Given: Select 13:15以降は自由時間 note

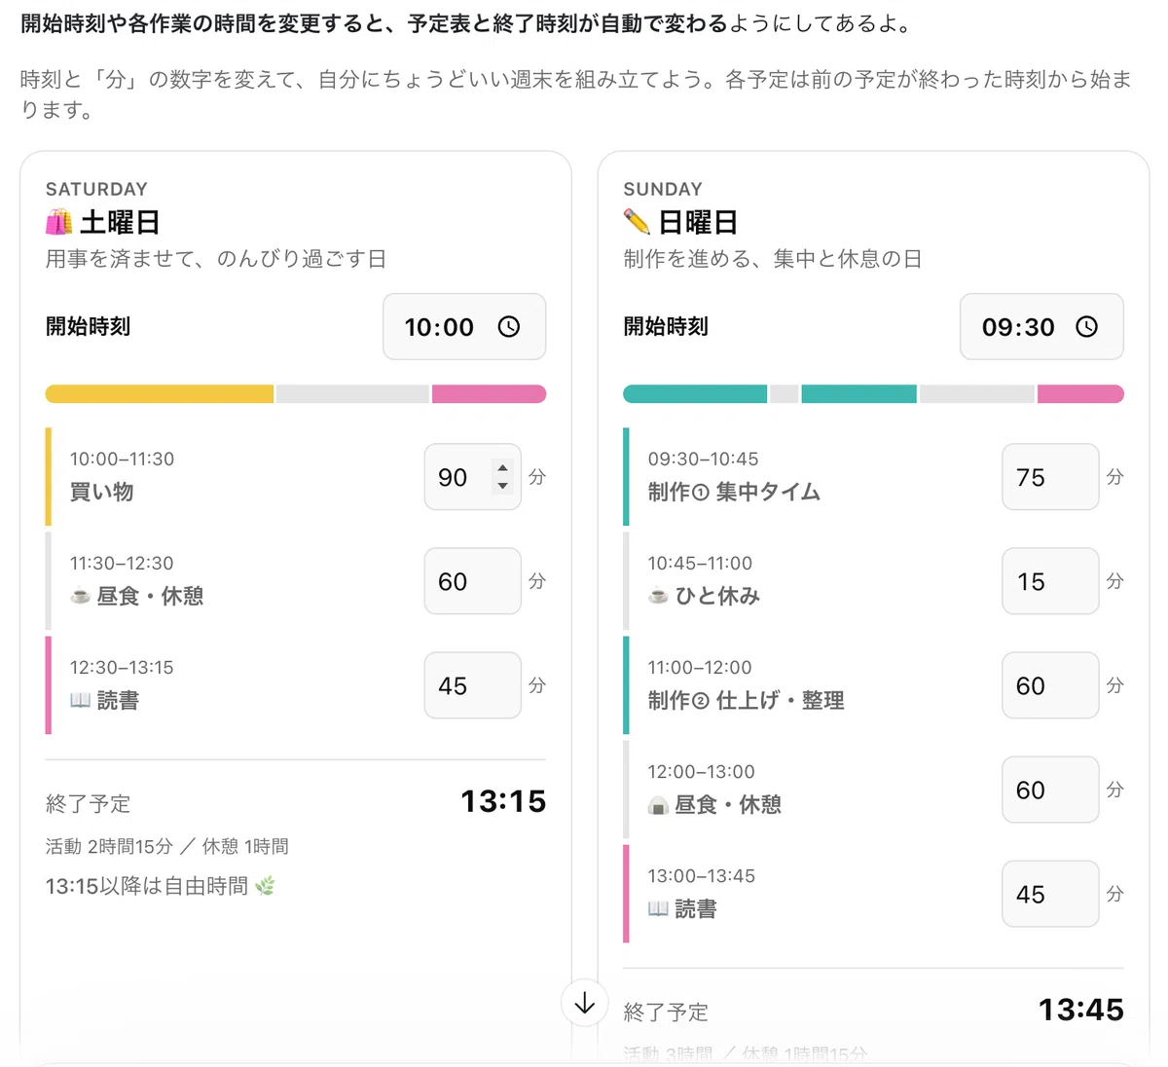Looking at the screenshot, I should [x=147, y=886].
